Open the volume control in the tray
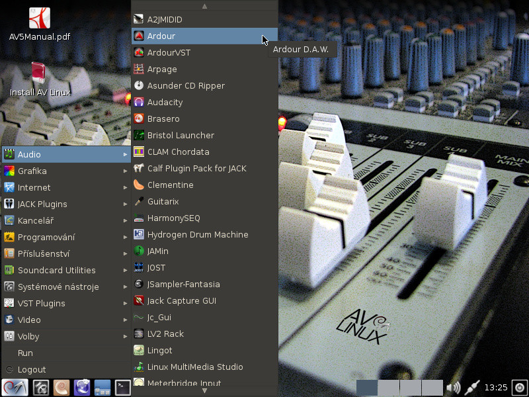 tap(453, 387)
